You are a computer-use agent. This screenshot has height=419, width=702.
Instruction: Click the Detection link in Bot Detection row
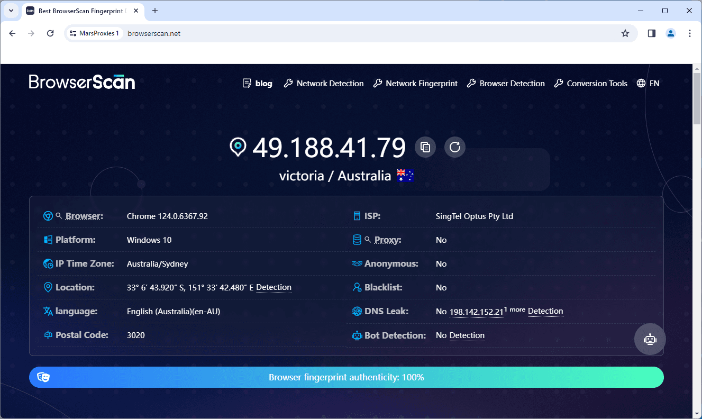467,335
